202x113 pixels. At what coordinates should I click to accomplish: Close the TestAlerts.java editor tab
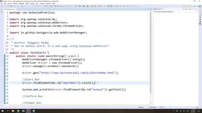pyautogui.click(x=15, y=9)
